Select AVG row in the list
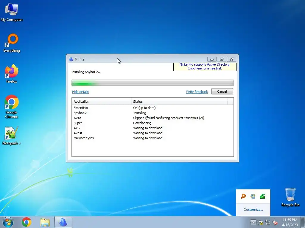 [x=152, y=128]
